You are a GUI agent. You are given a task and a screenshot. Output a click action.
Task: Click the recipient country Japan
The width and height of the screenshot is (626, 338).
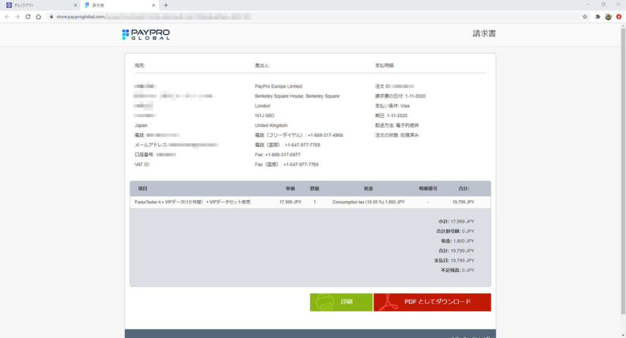pyautogui.click(x=141, y=126)
